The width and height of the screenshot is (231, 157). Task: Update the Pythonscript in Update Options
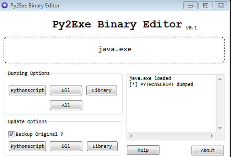27,146
